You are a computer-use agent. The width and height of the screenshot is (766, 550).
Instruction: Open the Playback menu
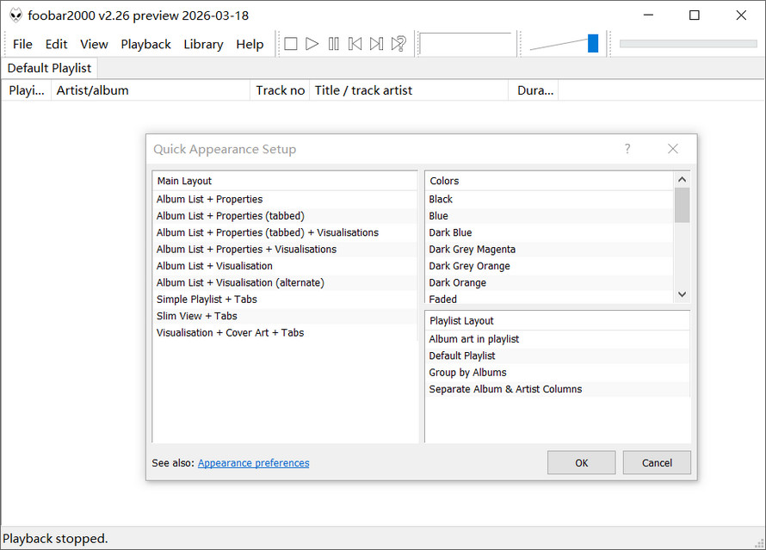[x=145, y=44]
